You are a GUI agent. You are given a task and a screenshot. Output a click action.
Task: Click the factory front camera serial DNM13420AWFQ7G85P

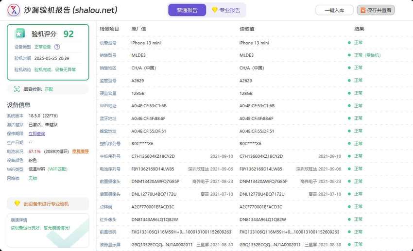click(155, 182)
